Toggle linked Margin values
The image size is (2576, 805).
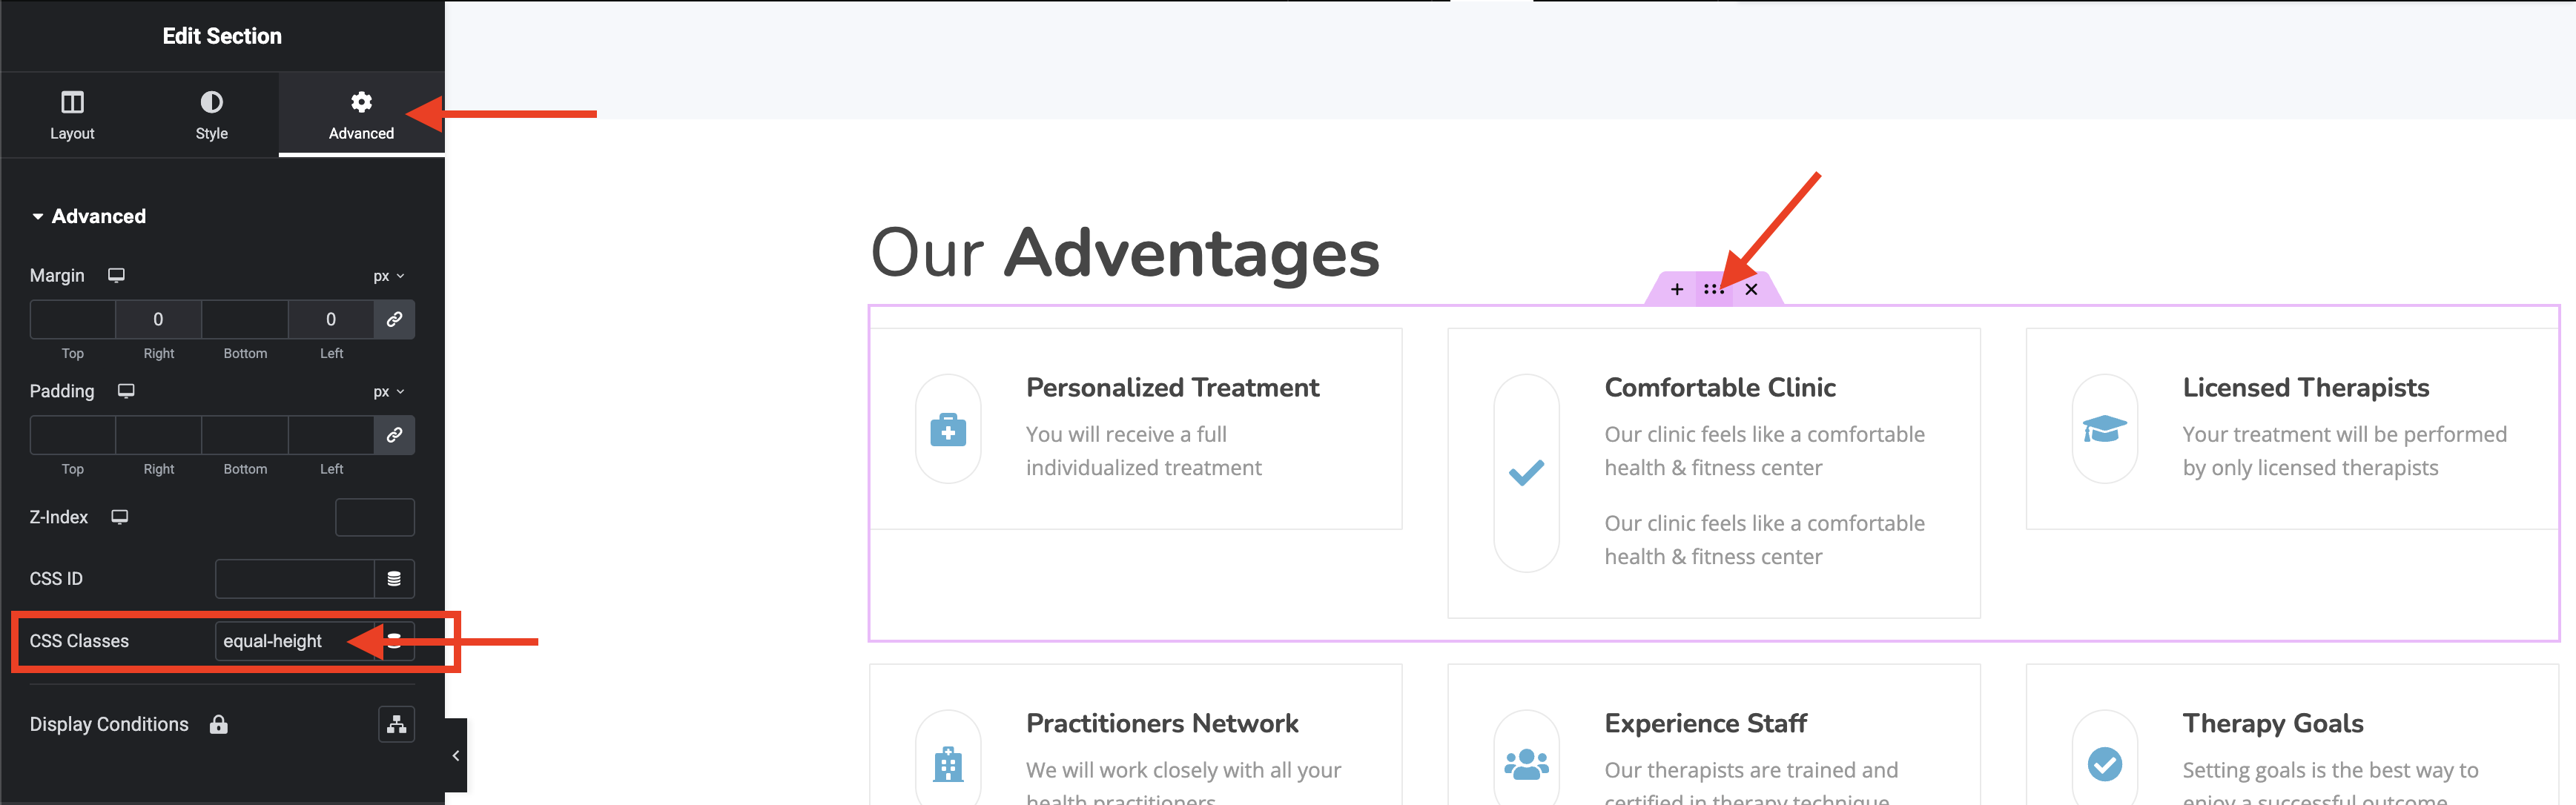tap(394, 319)
